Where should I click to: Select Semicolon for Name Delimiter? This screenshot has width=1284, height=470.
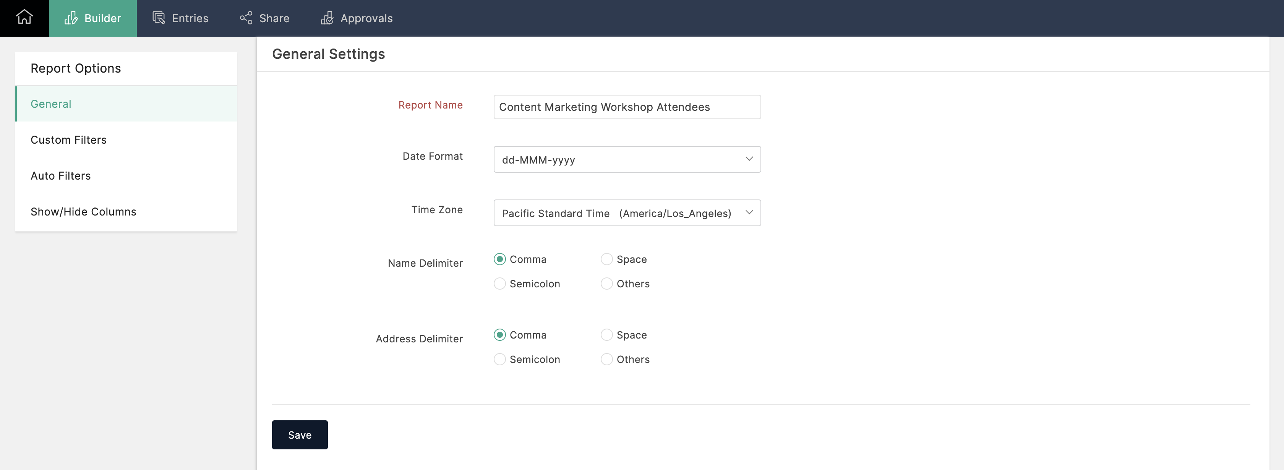[x=499, y=283]
